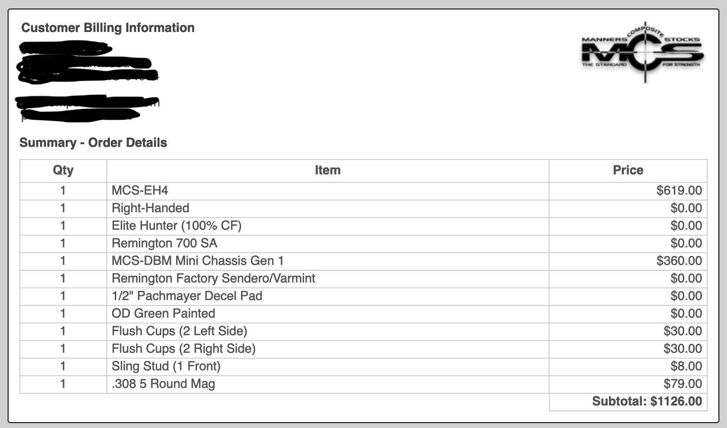727x428 pixels.
Task: Click the Elite Hunter (100% CF) entry
Action: tap(177, 226)
